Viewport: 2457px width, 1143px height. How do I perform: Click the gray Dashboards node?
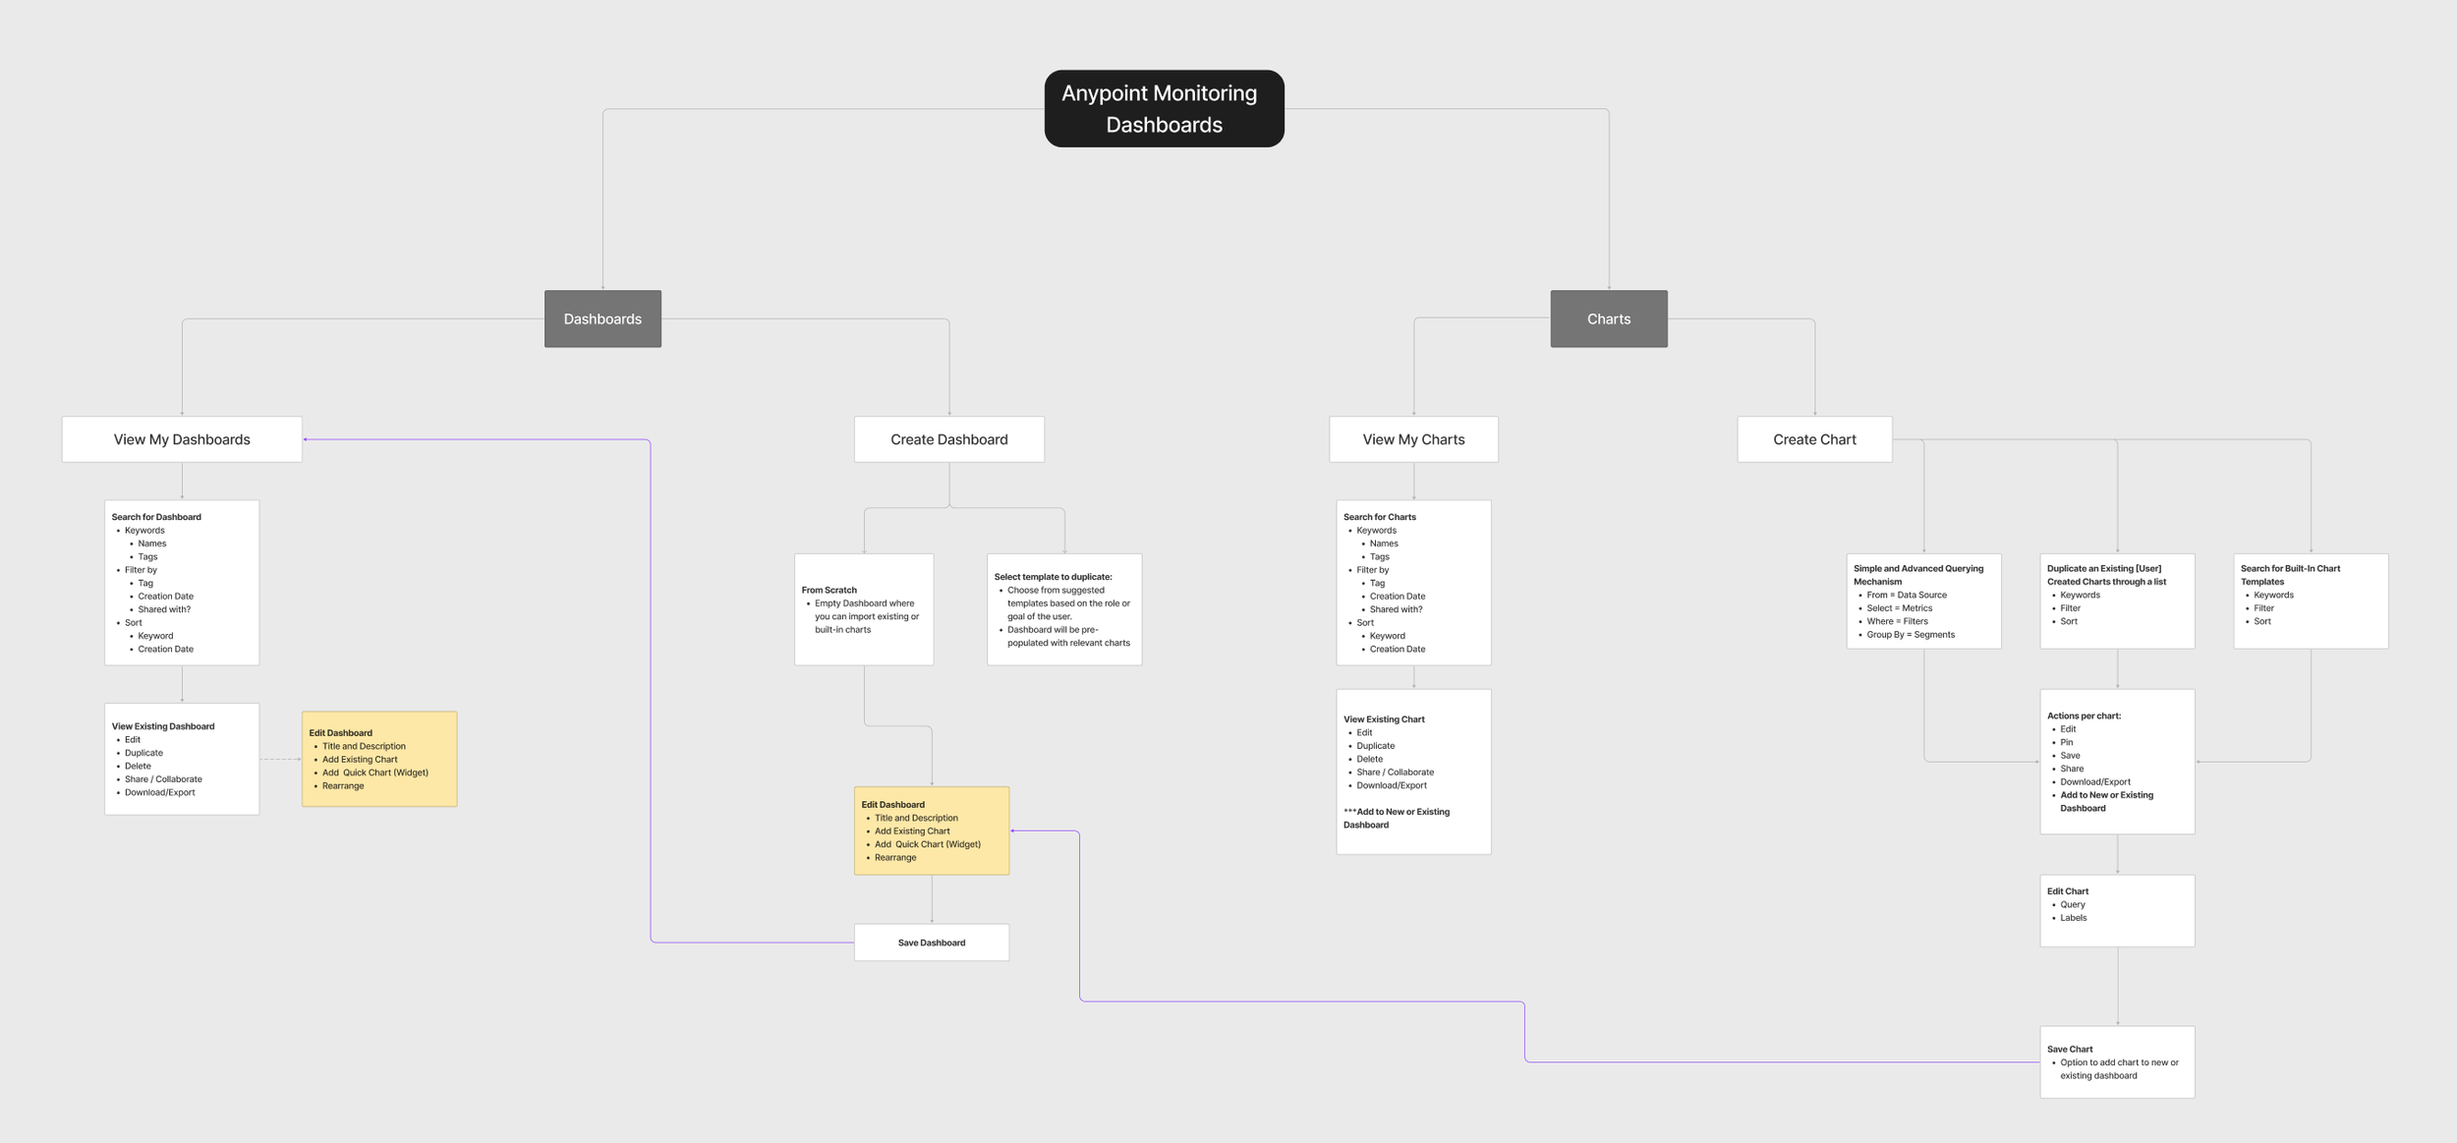602,318
